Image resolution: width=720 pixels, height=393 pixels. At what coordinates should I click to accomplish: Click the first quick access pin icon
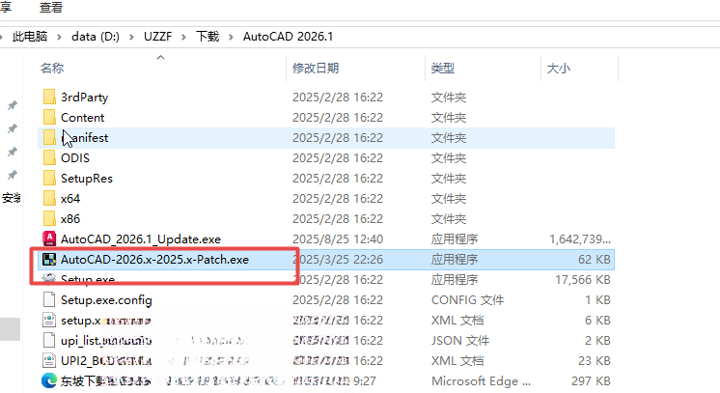(12, 105)
